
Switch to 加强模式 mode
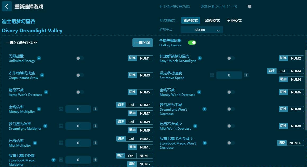(212, 20)
